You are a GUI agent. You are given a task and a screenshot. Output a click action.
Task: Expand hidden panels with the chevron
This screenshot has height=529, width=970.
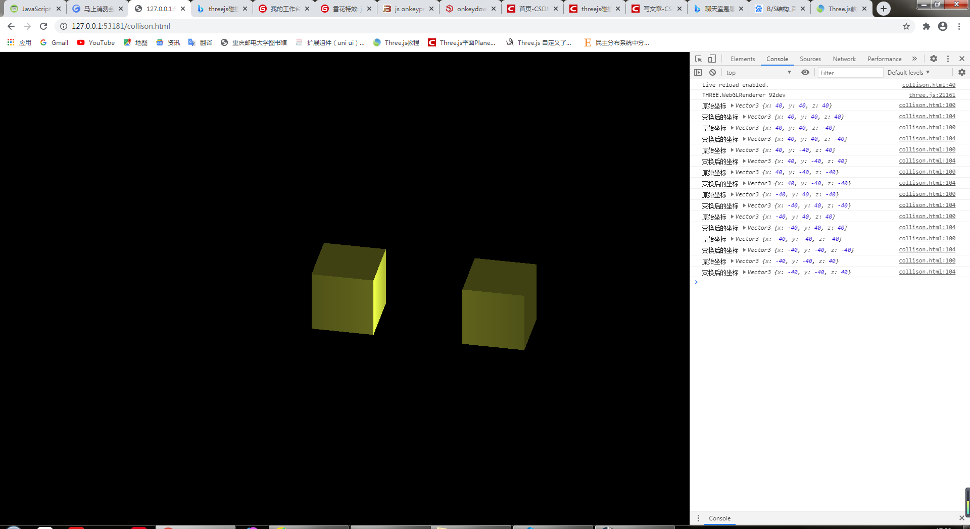(x=915, y=59)
